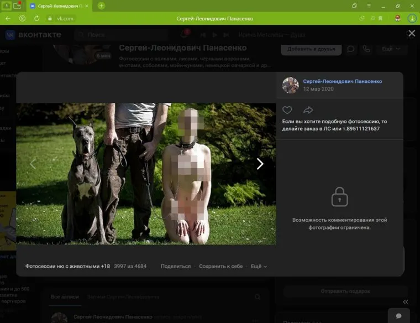Click the share arrow icon under the date

(x=308, y=110)
